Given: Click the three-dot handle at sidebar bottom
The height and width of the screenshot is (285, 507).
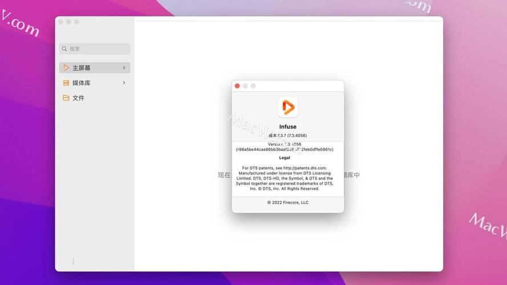Looking at the screenshot, I should tap(73, 261).
